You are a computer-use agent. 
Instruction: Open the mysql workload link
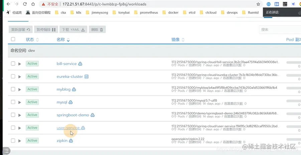(62, 102)
